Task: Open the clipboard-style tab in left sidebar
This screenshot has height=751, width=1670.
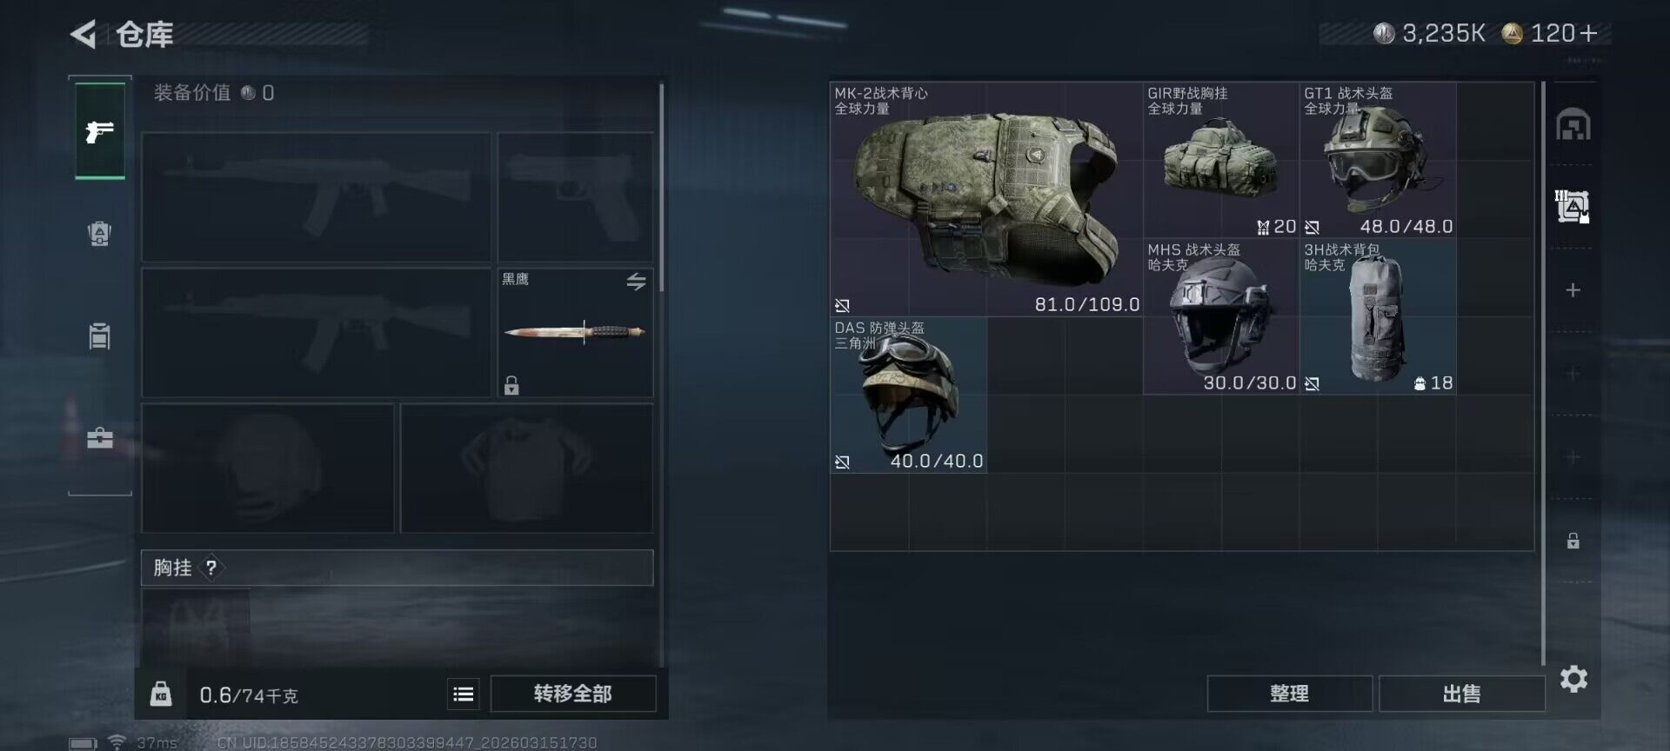Action: [100, 336]
